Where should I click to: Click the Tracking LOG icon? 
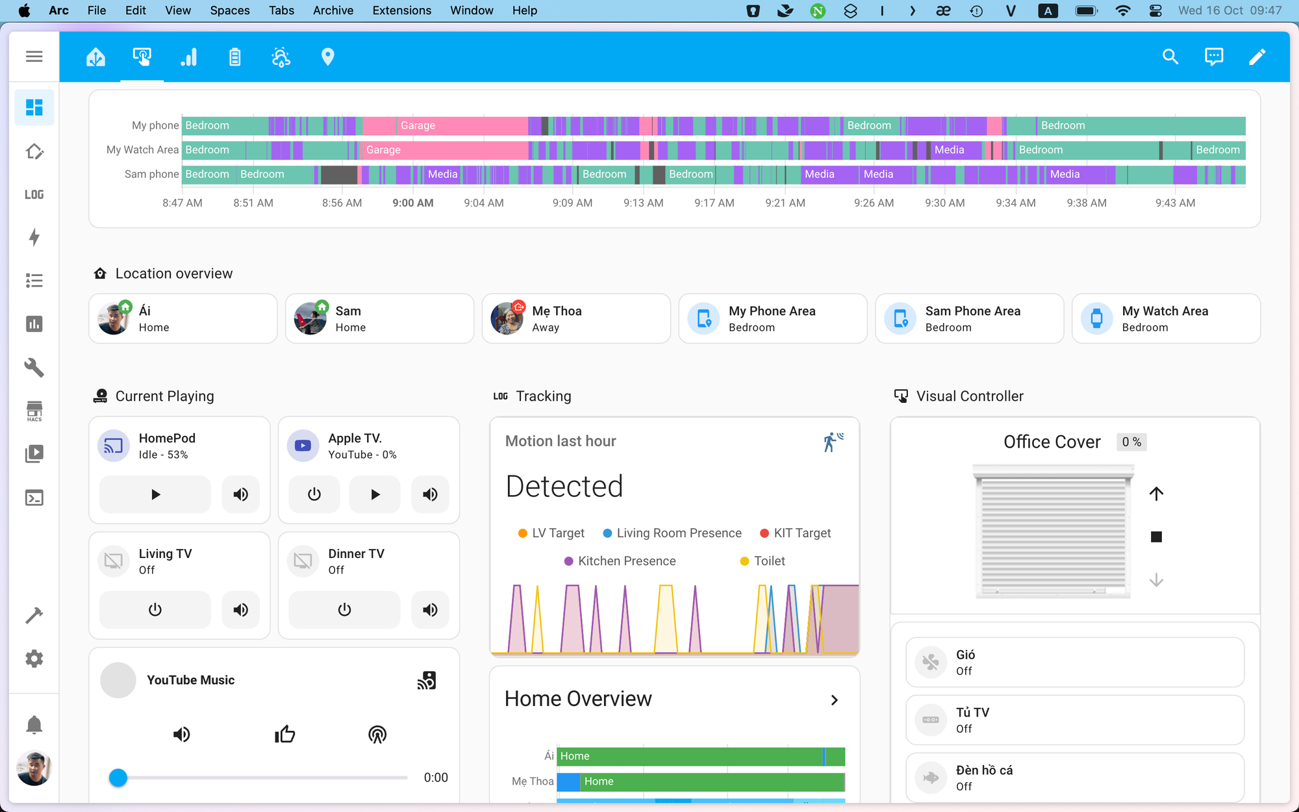coord(500,395)
